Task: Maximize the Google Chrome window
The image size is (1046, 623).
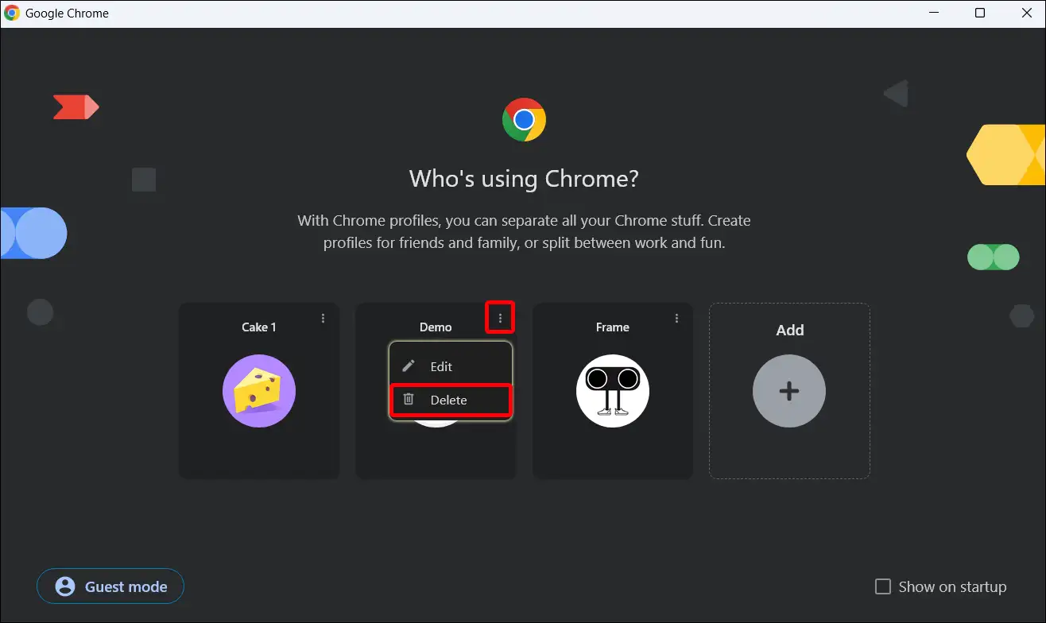Action: (x=980, y=14)
